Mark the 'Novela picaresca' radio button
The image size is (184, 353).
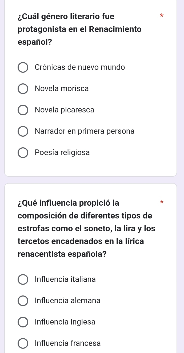pyautogui.click(x=23, y=110)
